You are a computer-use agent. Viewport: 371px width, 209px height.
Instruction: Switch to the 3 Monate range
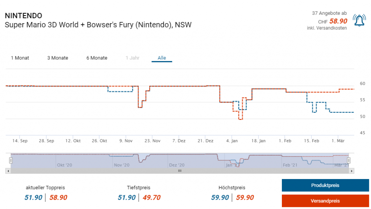pos(58,58)
